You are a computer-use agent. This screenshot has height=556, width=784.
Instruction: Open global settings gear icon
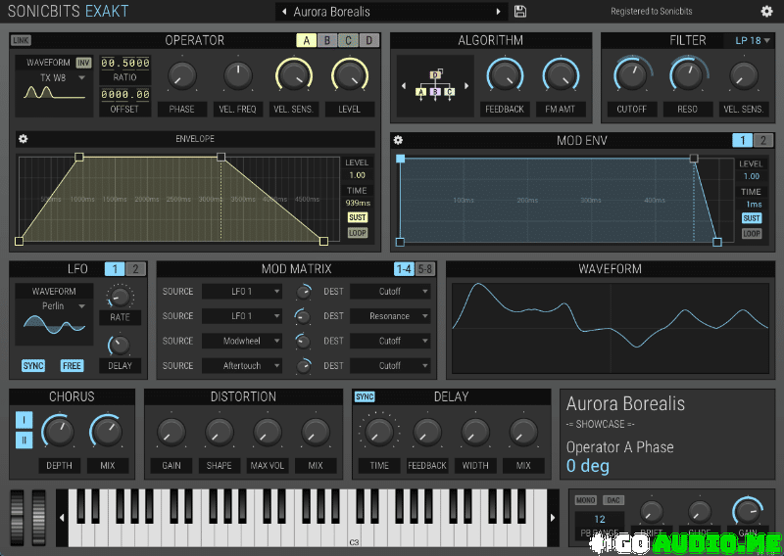(766, 12)
